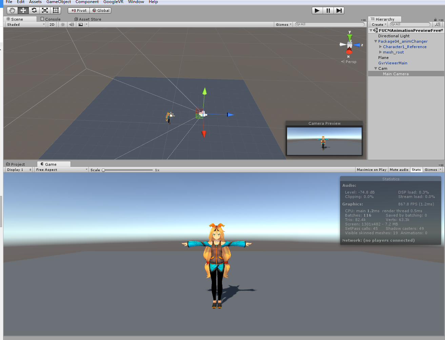The height and width of the screenshot is (340, 445).
Task: Open the scene effects dropdown arrow
Action: pyautogui.click(x=86, y=24)
